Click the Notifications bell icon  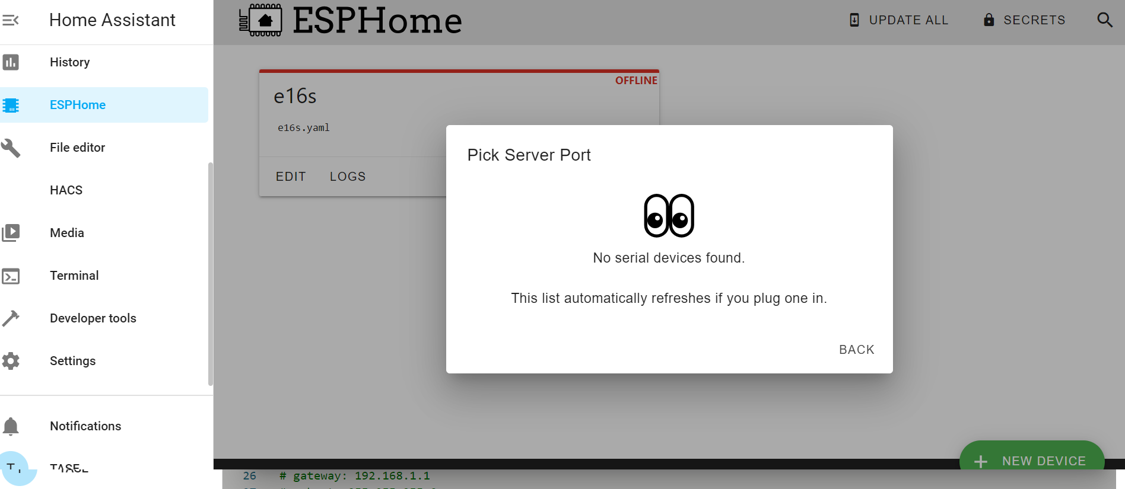click(x=11, y=426)
